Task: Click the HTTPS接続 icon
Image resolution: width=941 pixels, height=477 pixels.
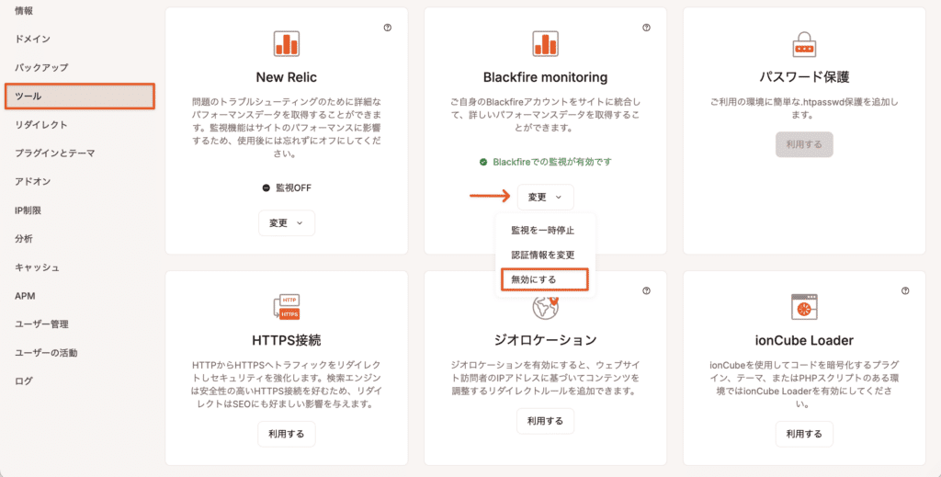Action: click(x=287, y=307)
